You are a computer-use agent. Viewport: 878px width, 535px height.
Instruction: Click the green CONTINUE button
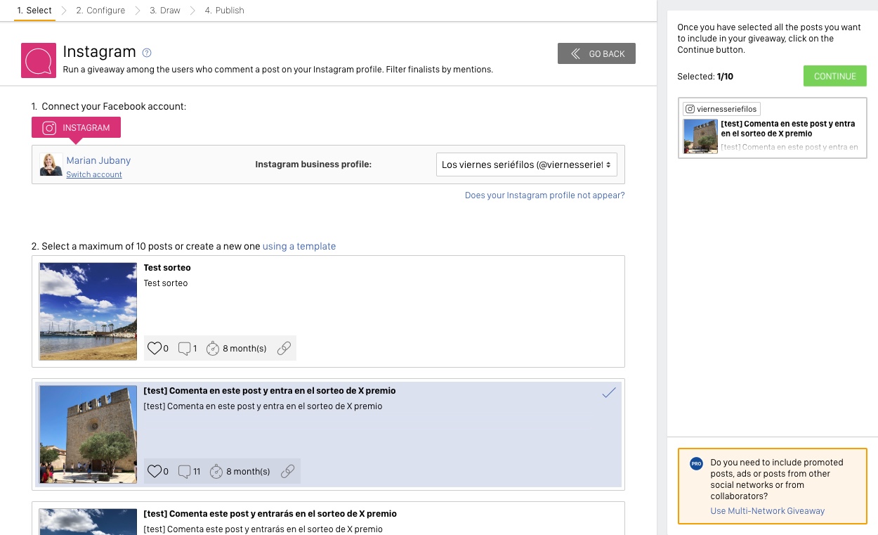[835, 76]
